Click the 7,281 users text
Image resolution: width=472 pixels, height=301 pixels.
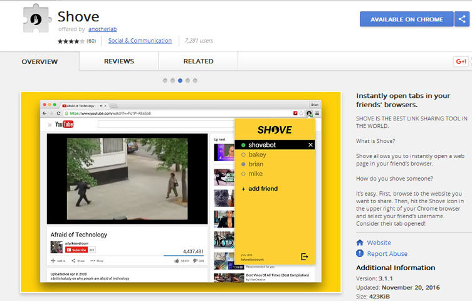click(x=199, y=41)
